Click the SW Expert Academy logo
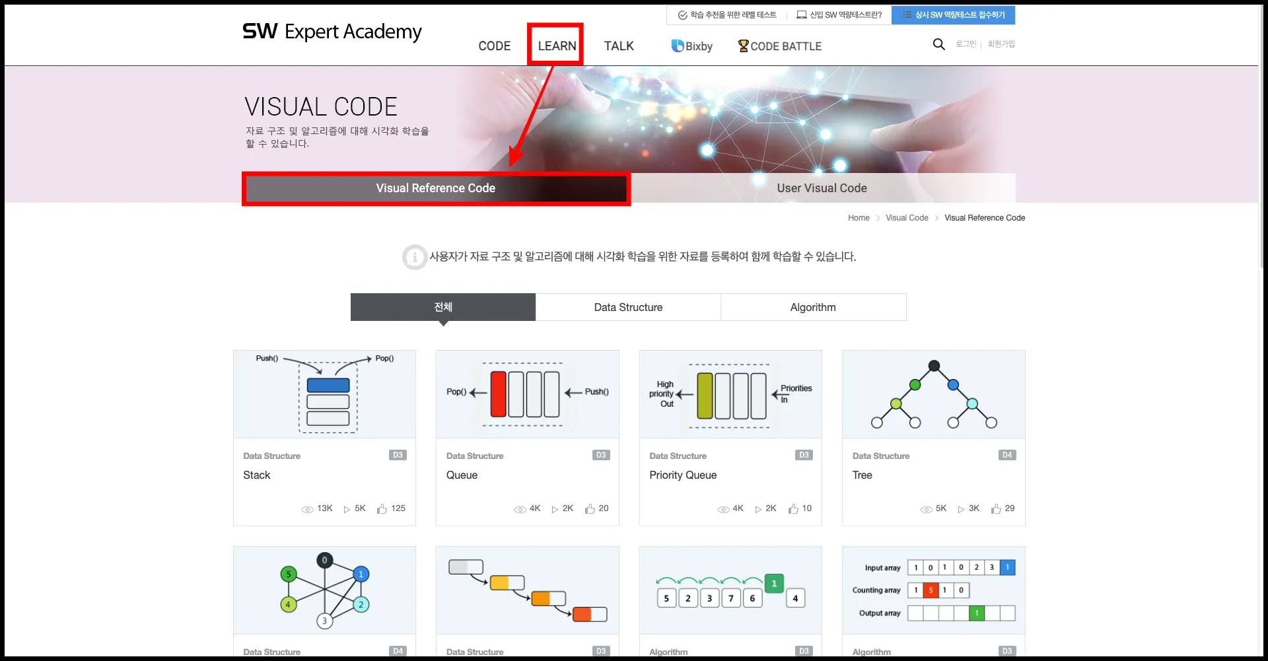The width and height of the screenshot is (1268, 661). coord(332,32)
